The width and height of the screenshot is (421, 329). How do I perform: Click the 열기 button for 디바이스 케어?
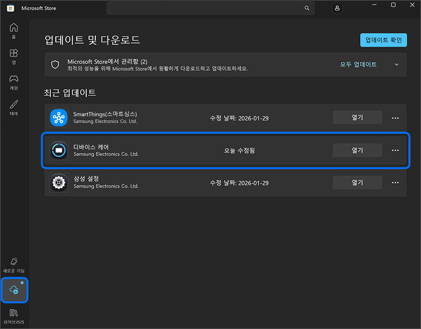[357, 150]
